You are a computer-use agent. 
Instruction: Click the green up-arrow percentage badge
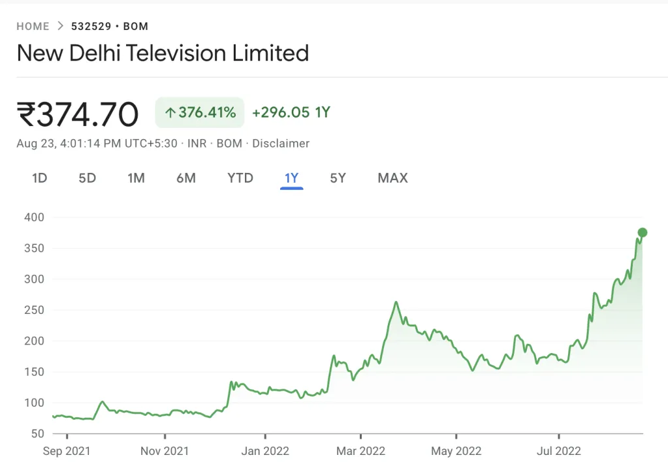[199, 112]
